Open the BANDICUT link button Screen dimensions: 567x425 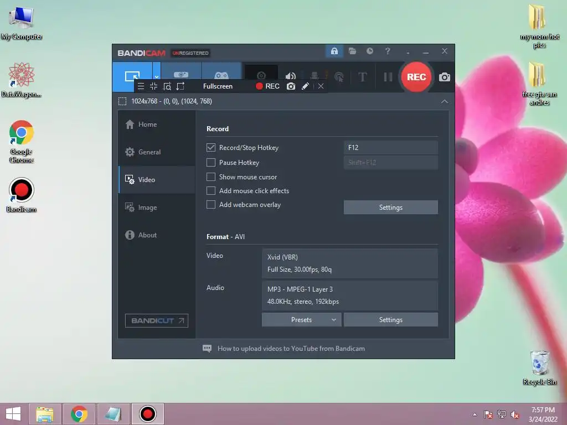(157, 320)
